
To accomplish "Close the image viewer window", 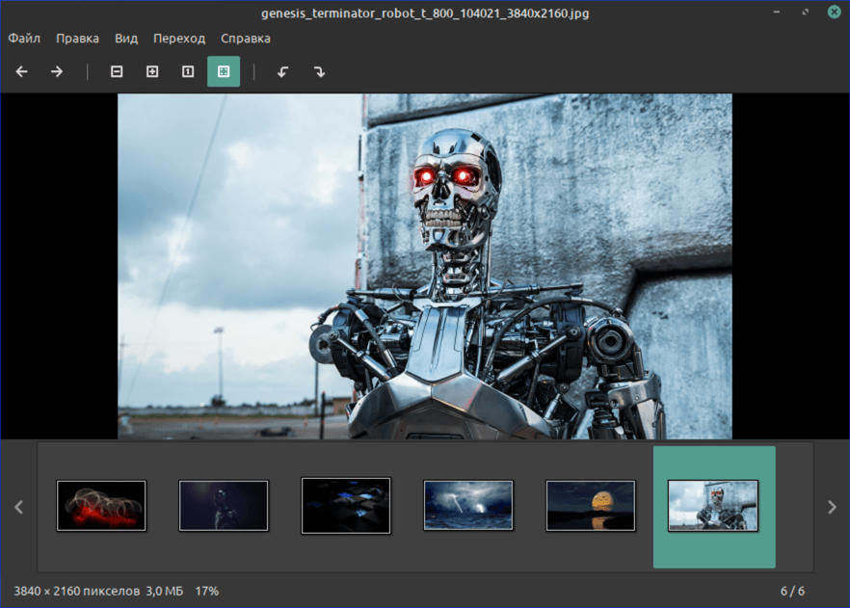I will point(835,12).
